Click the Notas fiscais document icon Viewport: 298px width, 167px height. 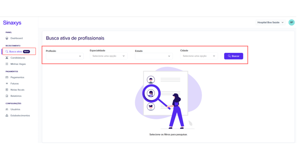pos(7,90)
